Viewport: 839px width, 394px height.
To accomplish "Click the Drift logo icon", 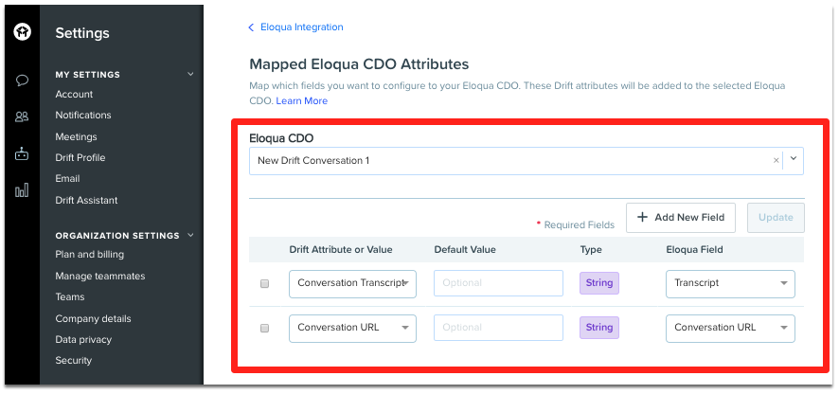I will tap(22, 32).
